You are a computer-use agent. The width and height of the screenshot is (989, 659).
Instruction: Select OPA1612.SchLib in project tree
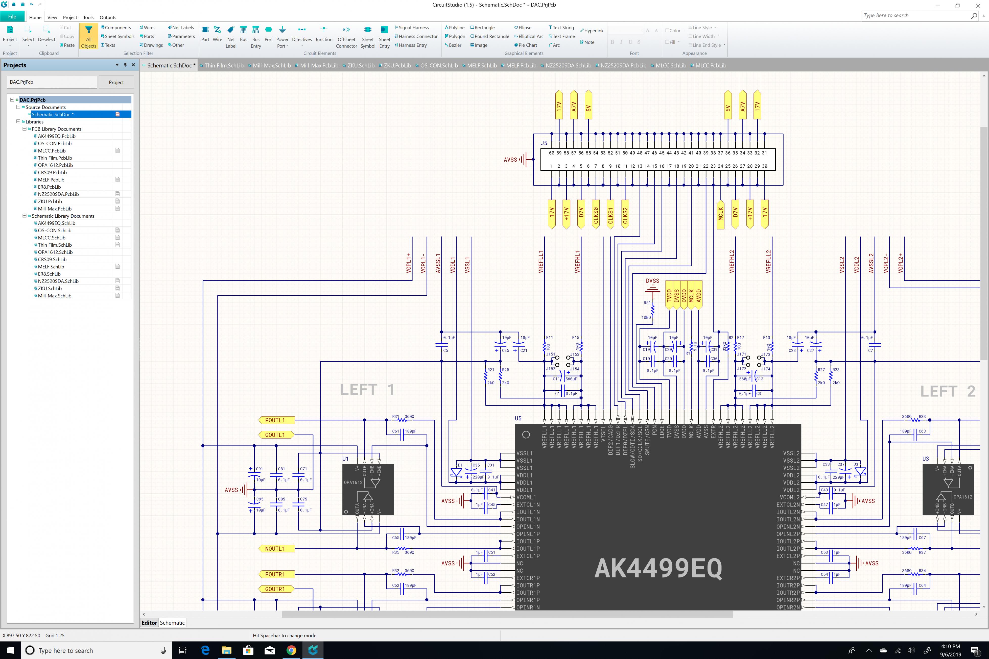point(55,252)
